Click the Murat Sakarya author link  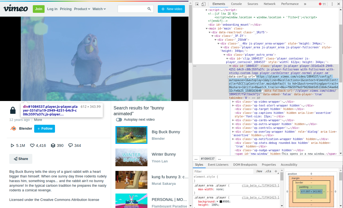click(x=164, y=184)
